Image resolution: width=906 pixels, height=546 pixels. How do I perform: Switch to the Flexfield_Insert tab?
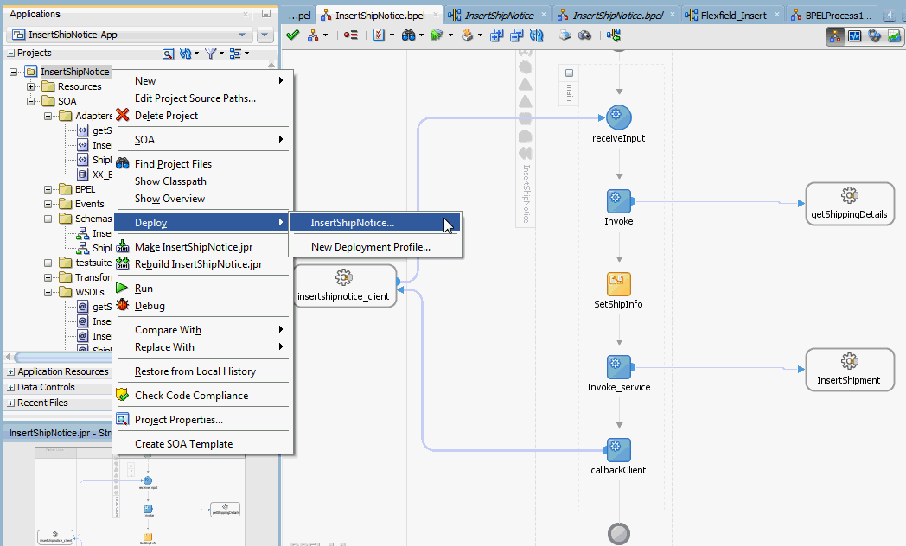click(x=733, y=16)
